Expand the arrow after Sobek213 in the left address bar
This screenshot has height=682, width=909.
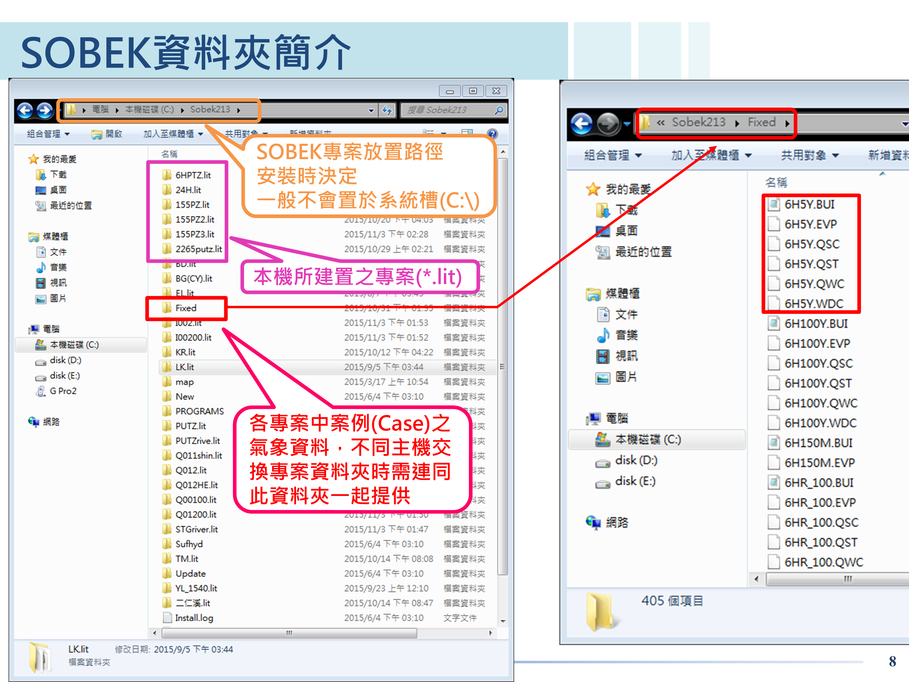(239, 110)
